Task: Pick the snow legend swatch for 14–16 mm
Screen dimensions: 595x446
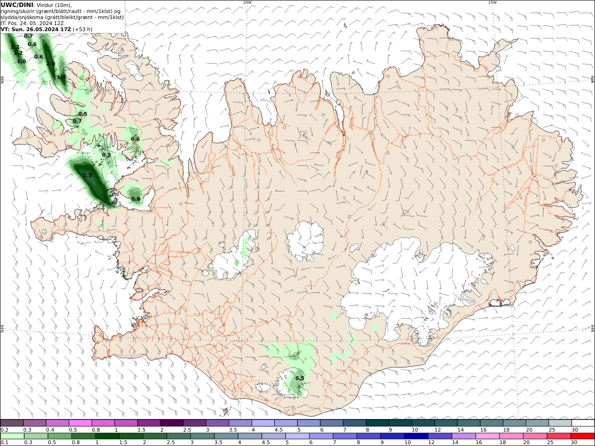Action: tap(469, 423)
